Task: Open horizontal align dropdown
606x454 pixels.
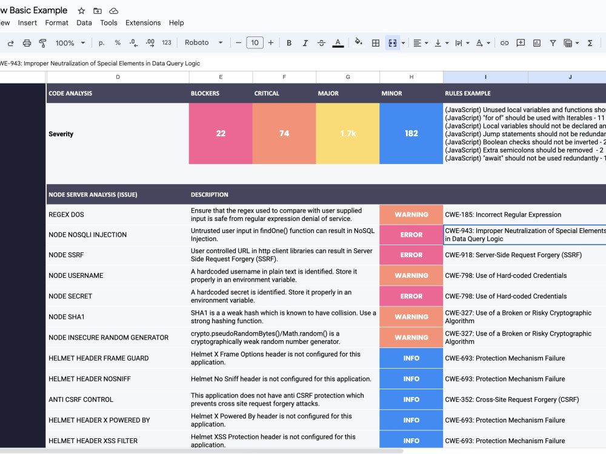Action: (421, 43)
